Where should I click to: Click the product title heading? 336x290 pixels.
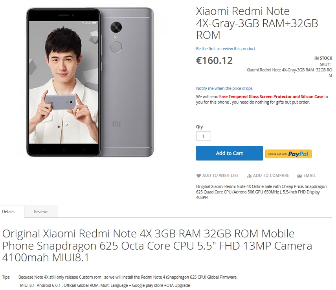pos(257,23)
